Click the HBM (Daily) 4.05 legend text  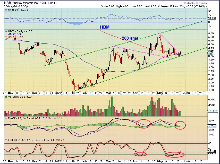20,31
